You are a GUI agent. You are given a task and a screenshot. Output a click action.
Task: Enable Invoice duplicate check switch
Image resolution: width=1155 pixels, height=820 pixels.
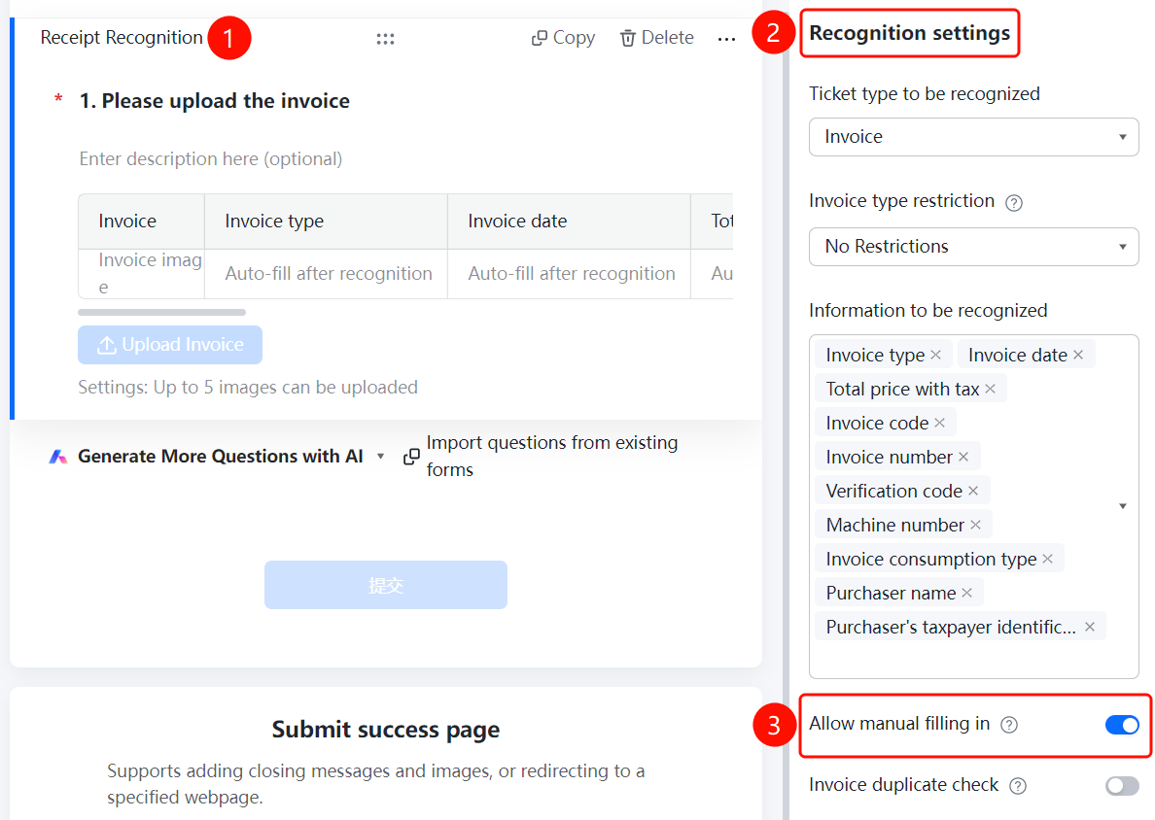pyautogui.click(x=1122, y=786)
